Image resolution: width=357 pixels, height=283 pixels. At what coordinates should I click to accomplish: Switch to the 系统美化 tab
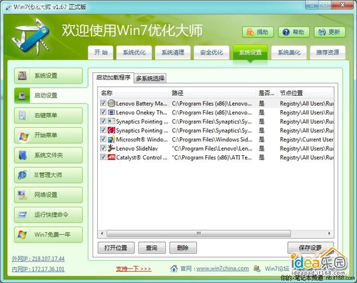[x=289, y=52]
